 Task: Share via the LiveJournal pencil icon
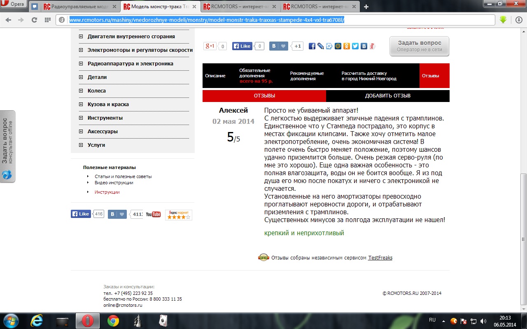pos(321,46)
